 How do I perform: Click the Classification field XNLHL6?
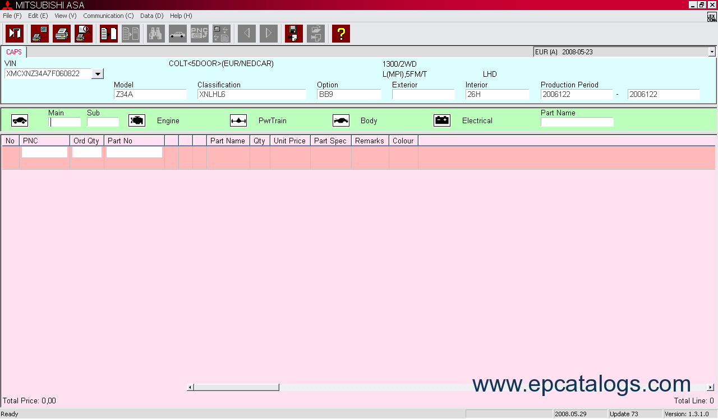point(252,95)
